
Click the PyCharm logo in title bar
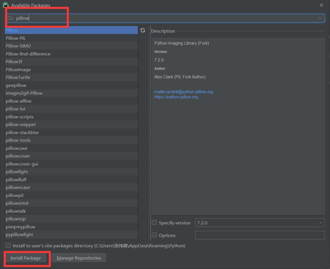(x=6, y=5)
